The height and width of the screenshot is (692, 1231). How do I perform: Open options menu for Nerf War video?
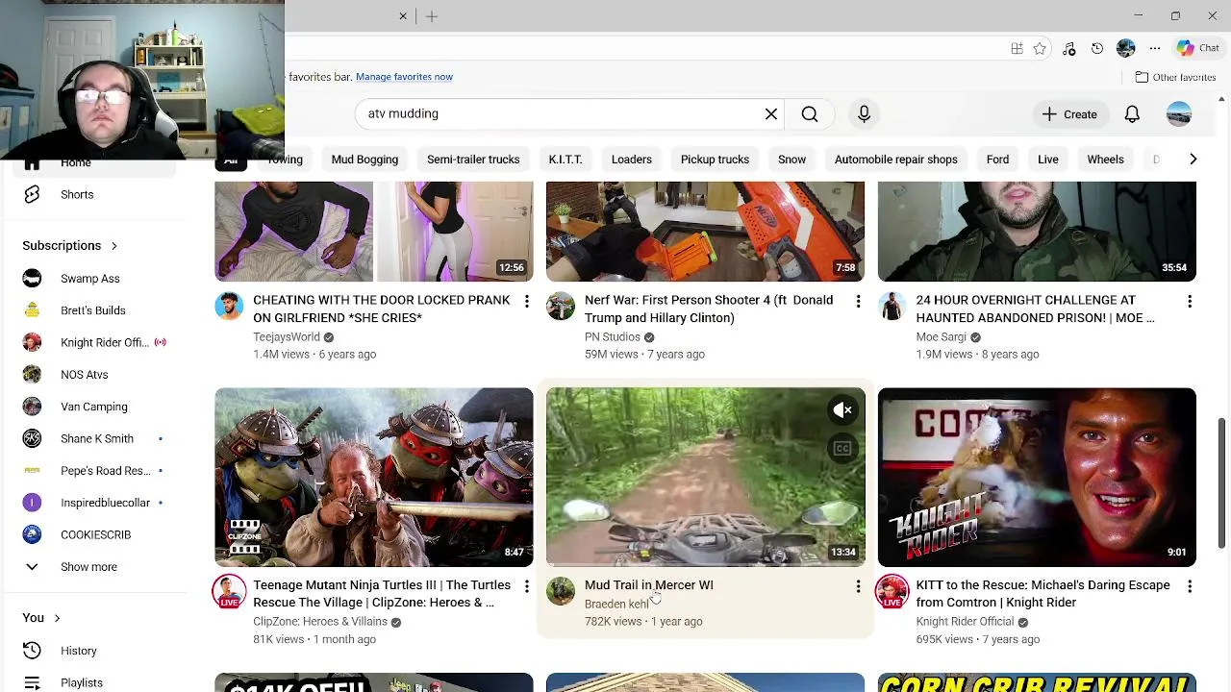[858, 301]
